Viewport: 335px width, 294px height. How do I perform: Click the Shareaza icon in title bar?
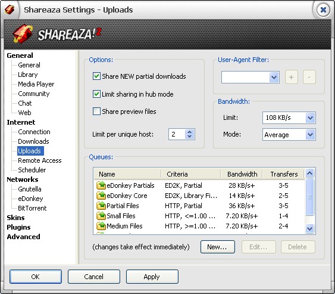[x=10, y=10]
